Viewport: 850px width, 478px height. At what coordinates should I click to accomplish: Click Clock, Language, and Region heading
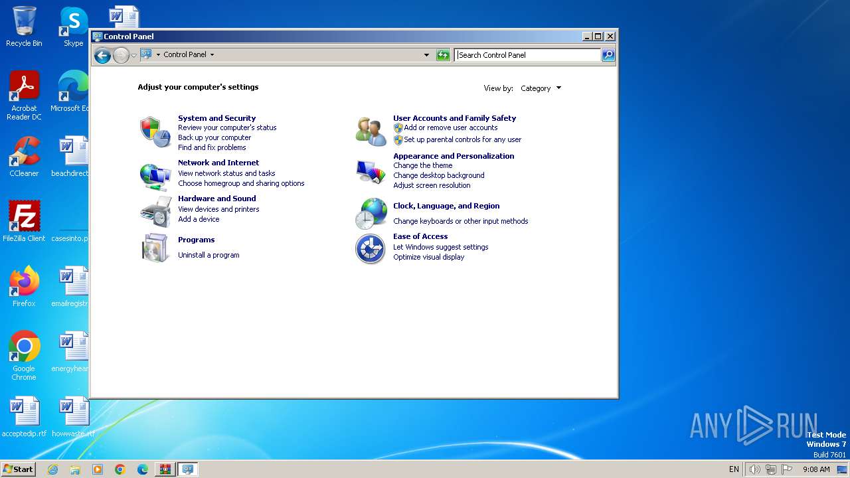[x=446, y=206]
